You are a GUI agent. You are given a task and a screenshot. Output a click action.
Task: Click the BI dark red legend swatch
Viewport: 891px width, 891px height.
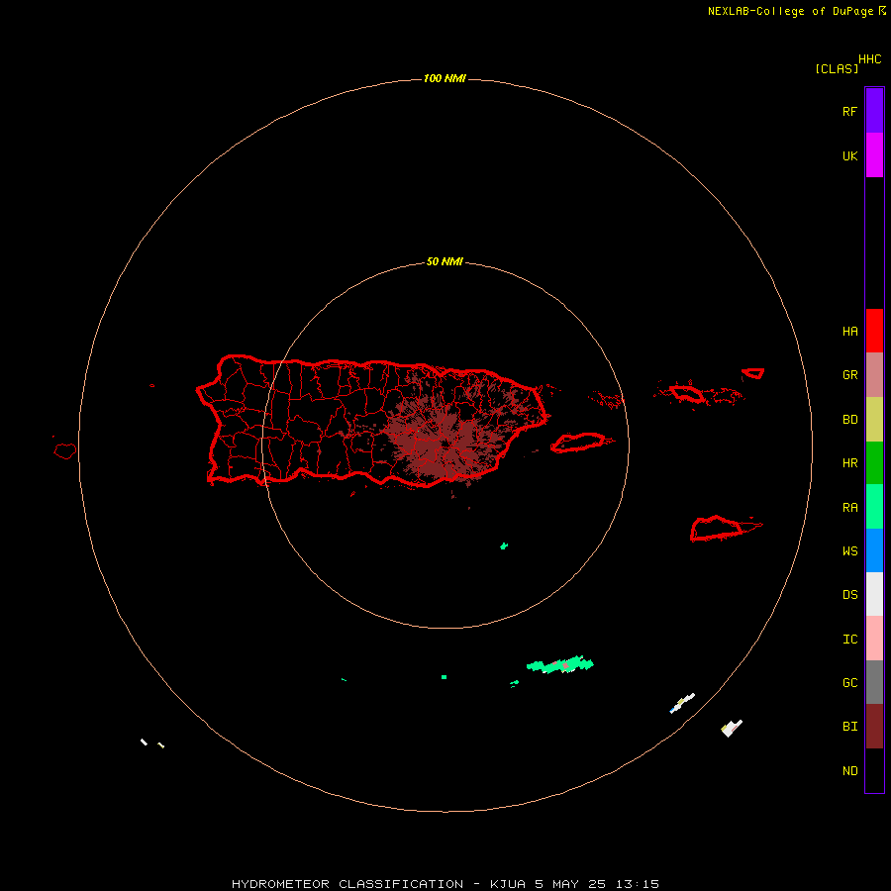874,727
